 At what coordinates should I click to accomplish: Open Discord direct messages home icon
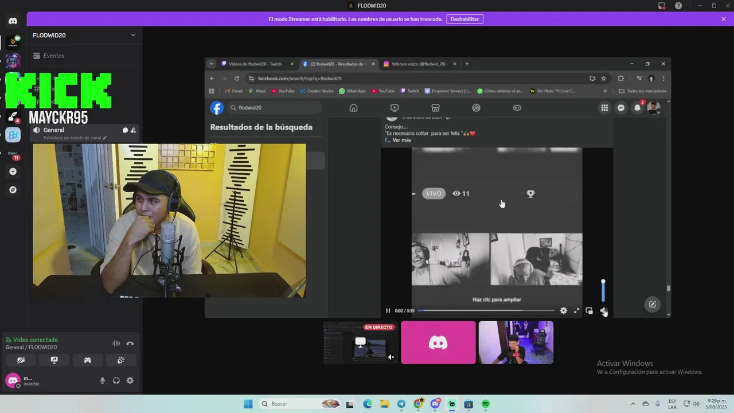[13, 21]
